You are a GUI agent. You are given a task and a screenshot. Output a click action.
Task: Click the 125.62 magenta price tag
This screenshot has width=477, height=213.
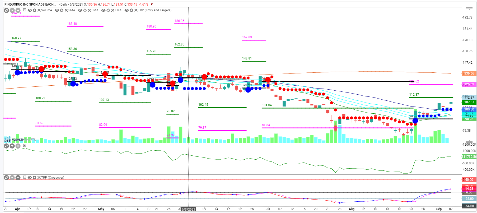(x=469, y=84)
